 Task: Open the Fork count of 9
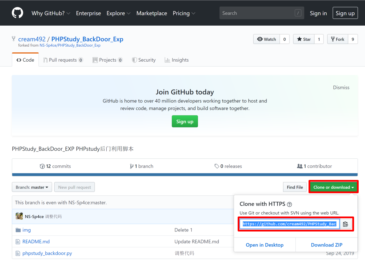tap(353, 39)
